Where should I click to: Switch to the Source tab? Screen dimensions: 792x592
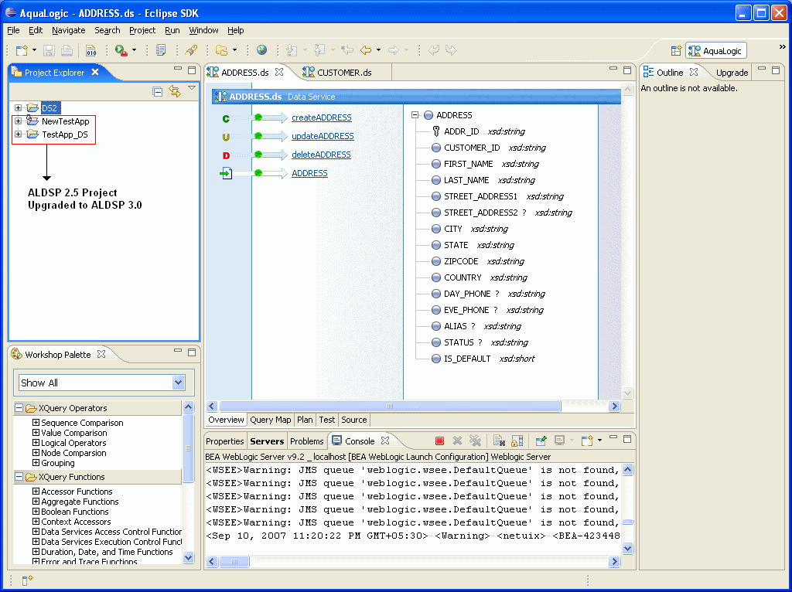(x=354, y=420)
